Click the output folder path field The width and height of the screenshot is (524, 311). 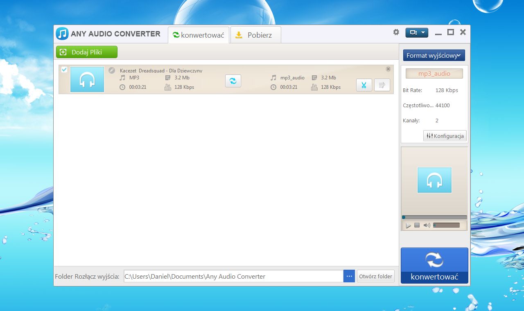[x=233, y=276]
